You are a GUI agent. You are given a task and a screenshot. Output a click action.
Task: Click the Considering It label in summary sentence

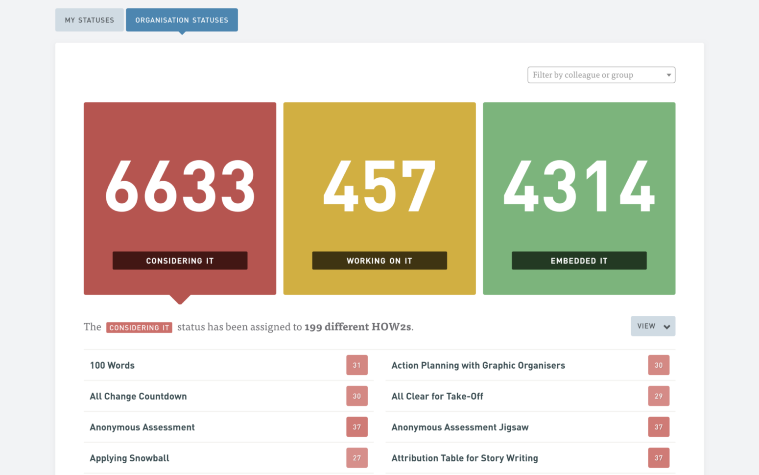[x=139, y=328]
